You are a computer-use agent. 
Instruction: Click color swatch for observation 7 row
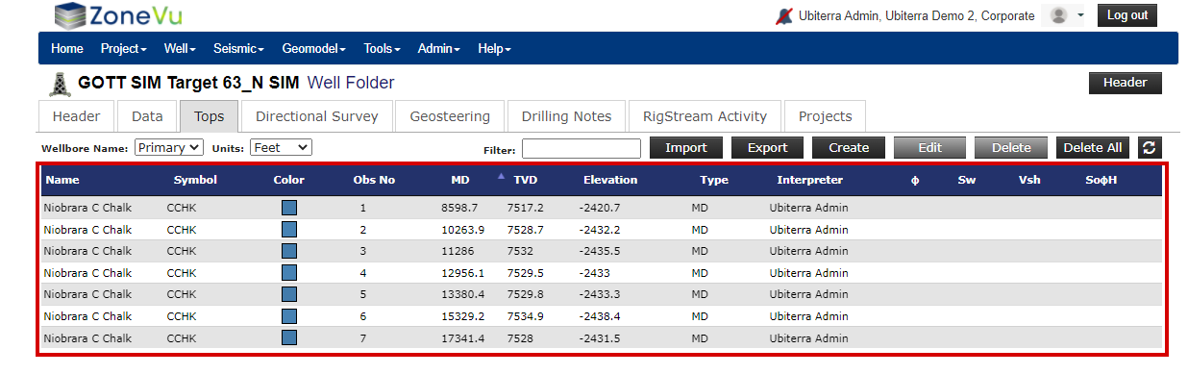pos(289,337)
